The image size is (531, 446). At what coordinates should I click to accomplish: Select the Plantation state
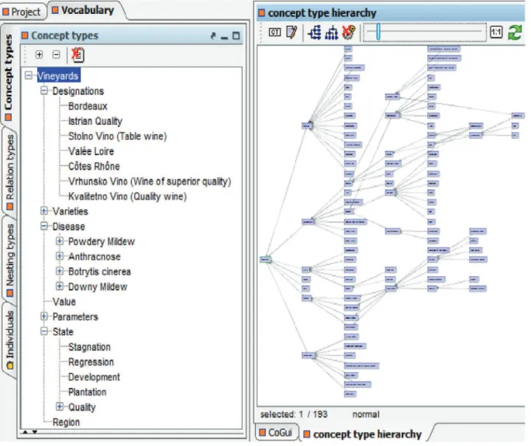click(87, 392)
